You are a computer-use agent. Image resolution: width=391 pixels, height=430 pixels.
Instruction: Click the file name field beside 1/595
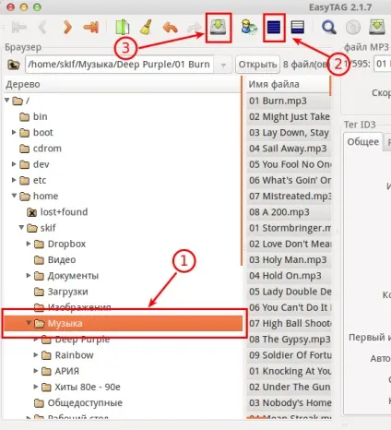coord(383,65)
